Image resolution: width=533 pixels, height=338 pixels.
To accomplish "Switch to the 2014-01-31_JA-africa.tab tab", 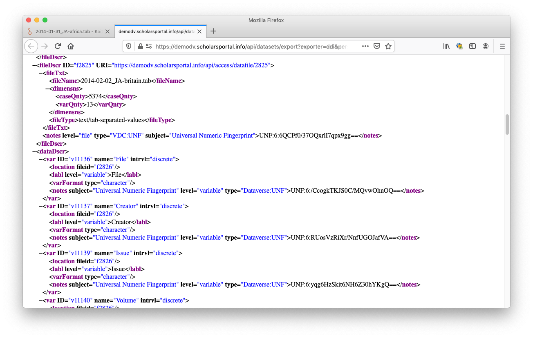I will click(68, 31).
